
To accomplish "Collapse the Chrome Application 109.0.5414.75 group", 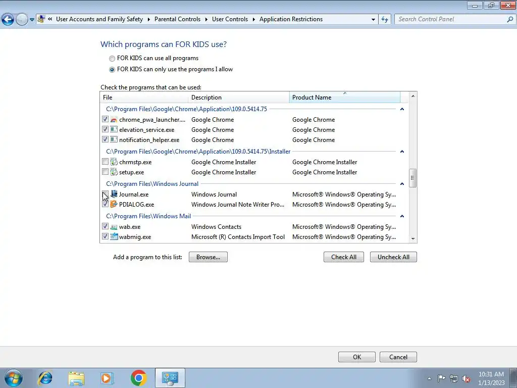I will coord(402,109).
